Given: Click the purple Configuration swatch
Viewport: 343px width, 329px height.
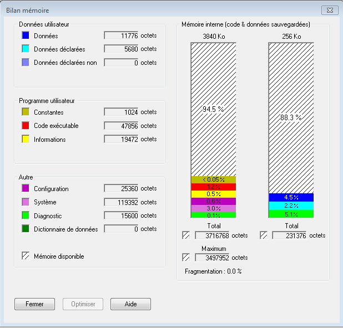Looking at the screenshot, I should click(x=26, y=189).
